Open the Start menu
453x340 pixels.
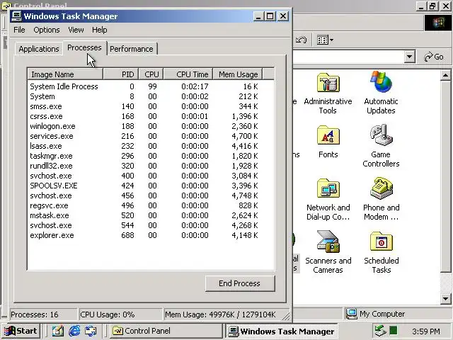pos(21,331)
